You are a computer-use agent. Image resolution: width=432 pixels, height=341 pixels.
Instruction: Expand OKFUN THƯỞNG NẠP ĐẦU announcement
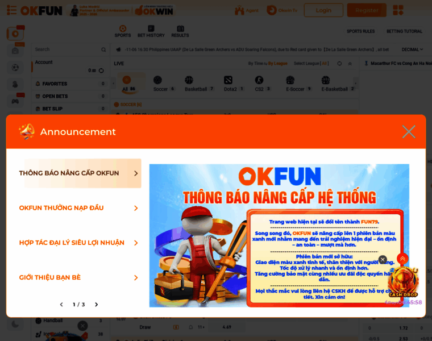[79, 208]
